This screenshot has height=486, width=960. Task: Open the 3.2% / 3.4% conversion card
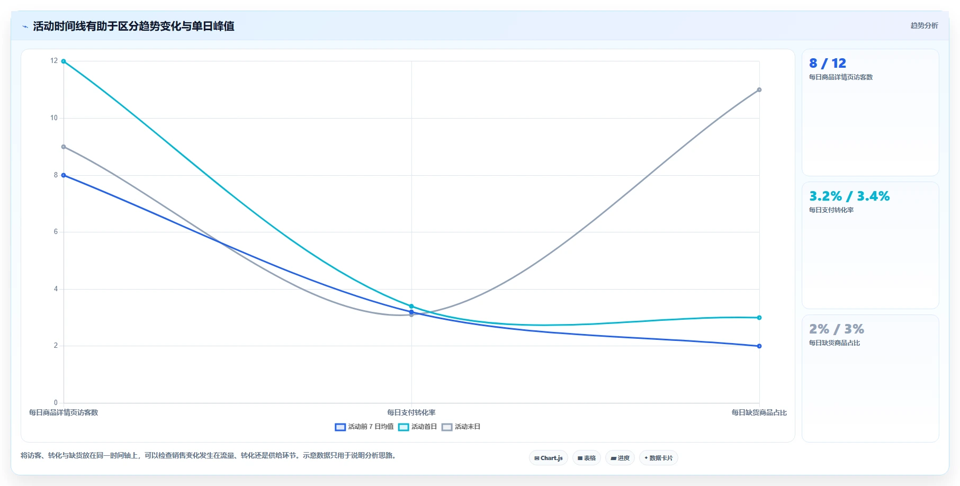(x=871, y=245)
